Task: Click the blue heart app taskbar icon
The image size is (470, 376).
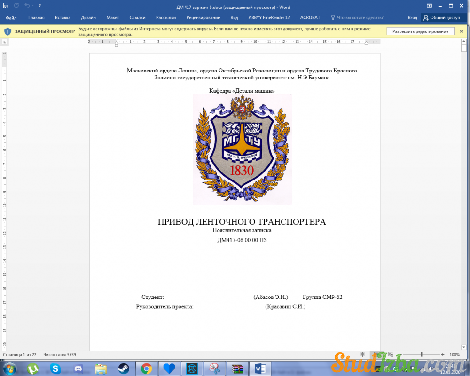Action: coord(169,368)
